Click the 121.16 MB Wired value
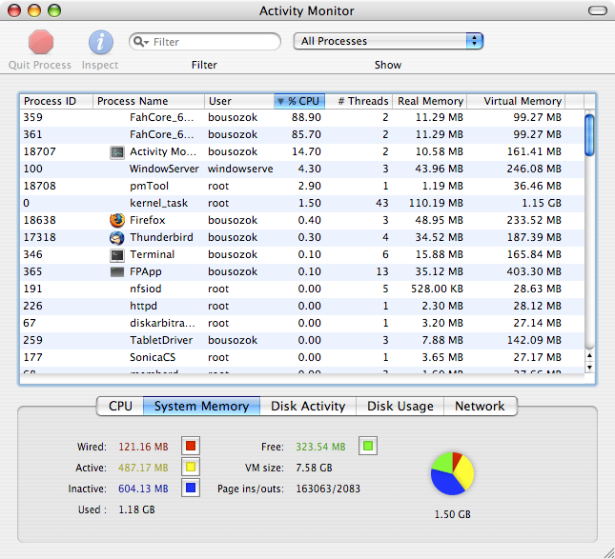This screenshot has height=559, width=615. (143, 447)
